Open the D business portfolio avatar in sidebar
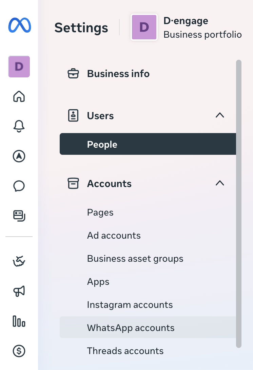 pyautogui.click(x=19, y=67)
